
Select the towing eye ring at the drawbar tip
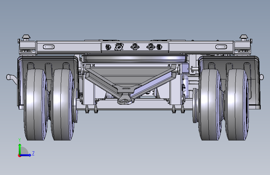pyautogui.click(x=125, y=100)
